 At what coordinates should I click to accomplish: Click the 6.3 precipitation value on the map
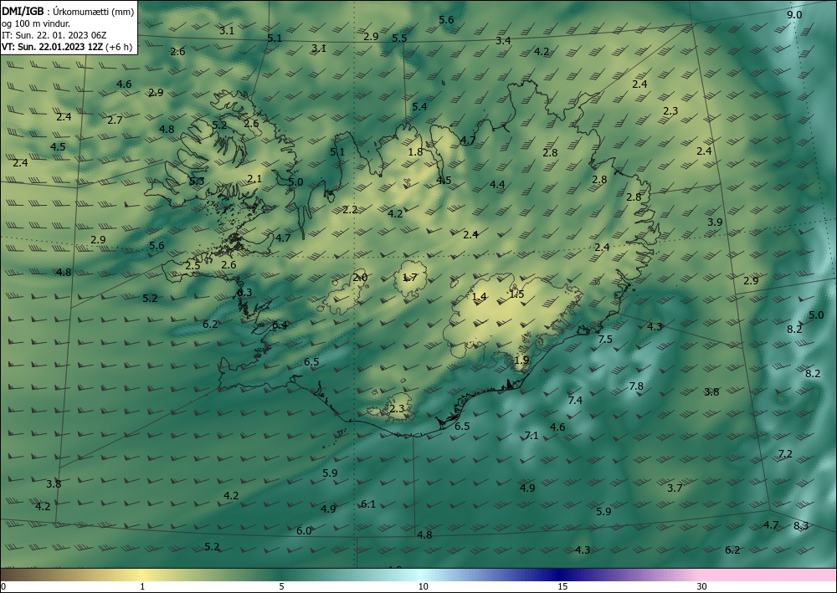point(244,292)
